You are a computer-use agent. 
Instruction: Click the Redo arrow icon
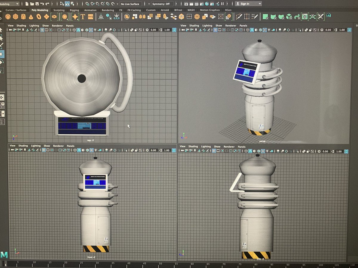point(47,4)
